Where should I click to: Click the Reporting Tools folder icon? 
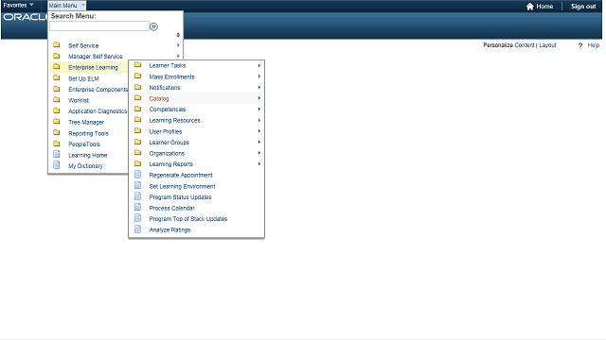[x=57, y=132]
